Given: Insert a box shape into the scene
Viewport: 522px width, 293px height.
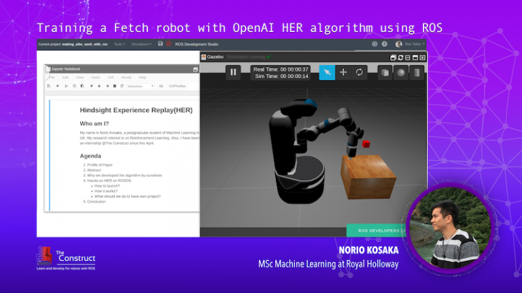Looking at the screenshot, I should pyautogui.click(x=385, y=72).
